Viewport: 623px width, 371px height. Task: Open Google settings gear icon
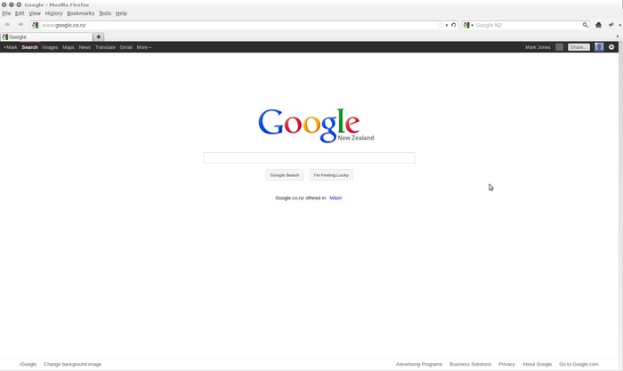pyautogui.click(x=611, y=47)
